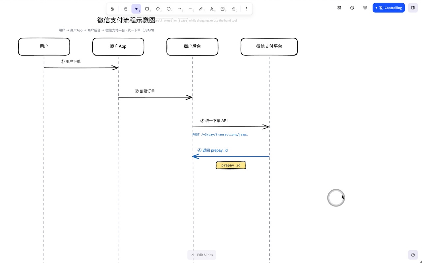Image resolution: width=422 pixels, height=263 pixels.
Task: Toggle the right sidebar panel
Action: click(413, 8)
